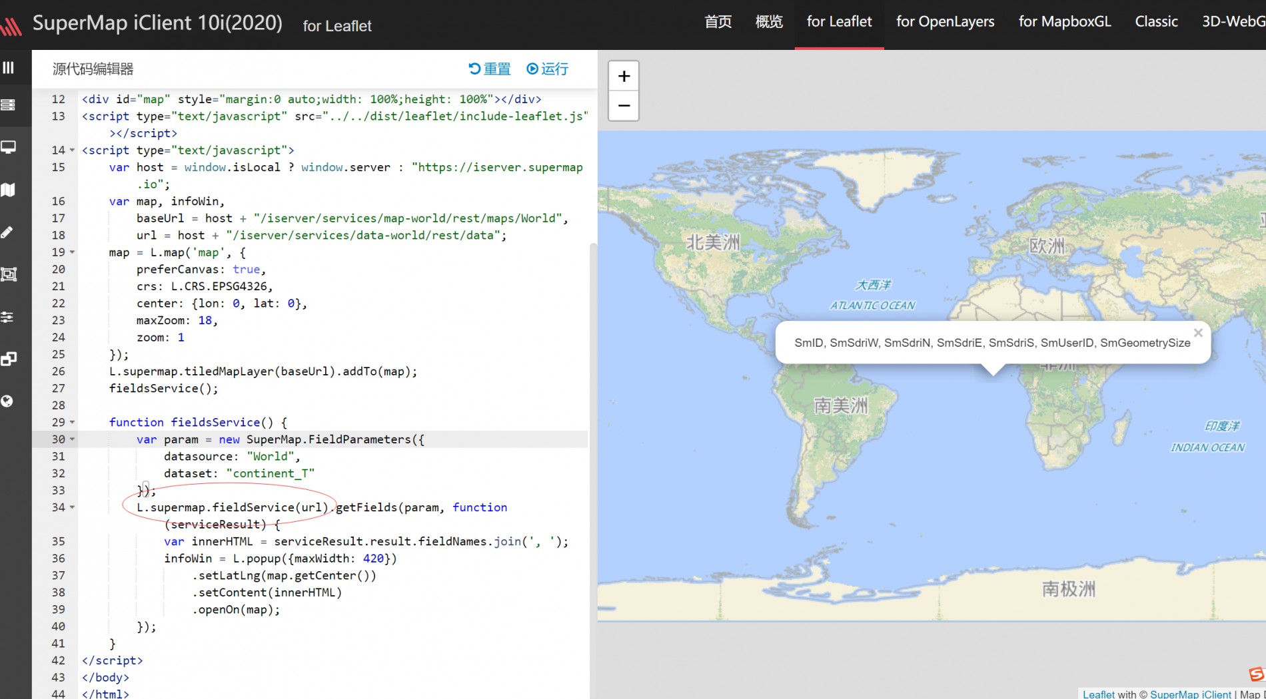The width and height of the screenshot is (1266, 699).
Task: Open the sliders control category icon
Action: point(7,317)
